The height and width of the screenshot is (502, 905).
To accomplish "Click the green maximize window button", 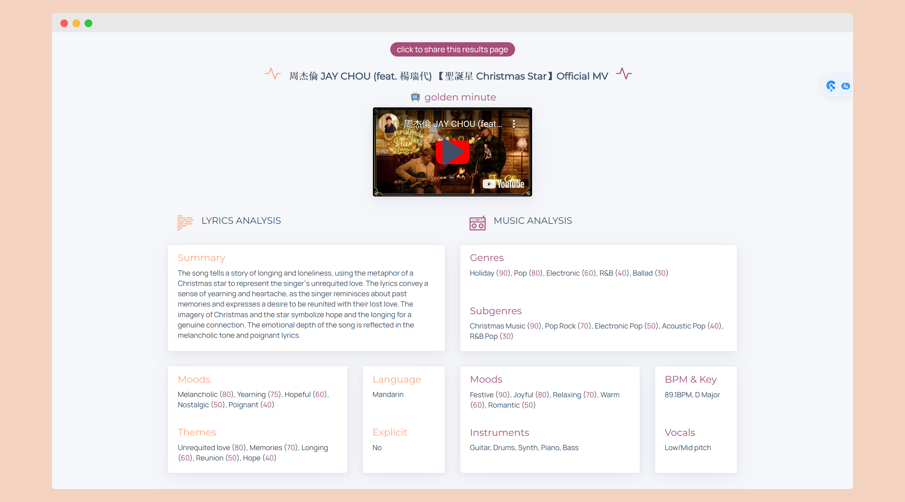I will (89, 23).
